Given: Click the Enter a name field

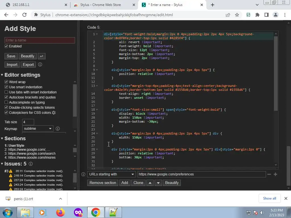Looking at the screenshot, I should (x=40, y=40).
